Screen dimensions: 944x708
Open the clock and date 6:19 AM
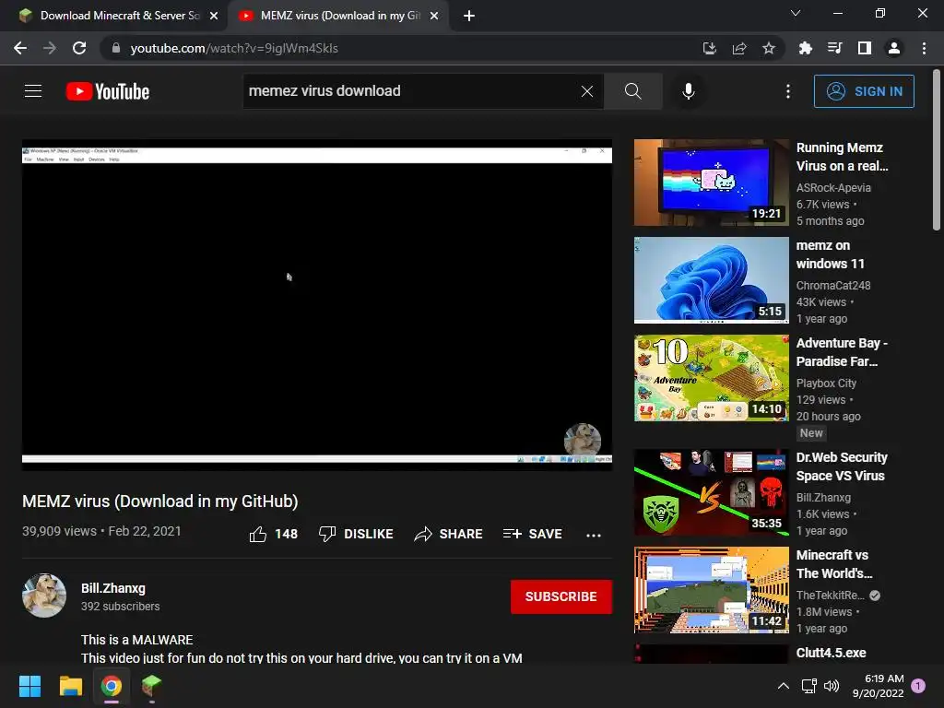(x=878, y=686)
